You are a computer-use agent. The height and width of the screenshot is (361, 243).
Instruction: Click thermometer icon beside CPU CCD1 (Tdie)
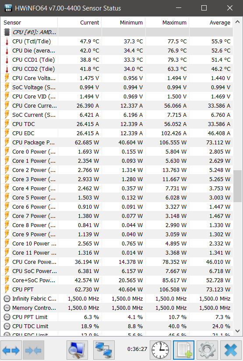point(7,60)
